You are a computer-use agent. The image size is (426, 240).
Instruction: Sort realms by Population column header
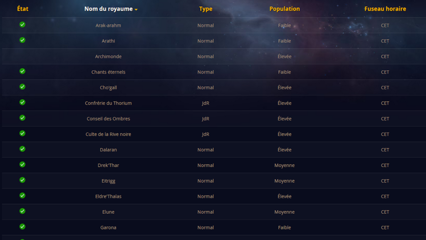(285, 9)
